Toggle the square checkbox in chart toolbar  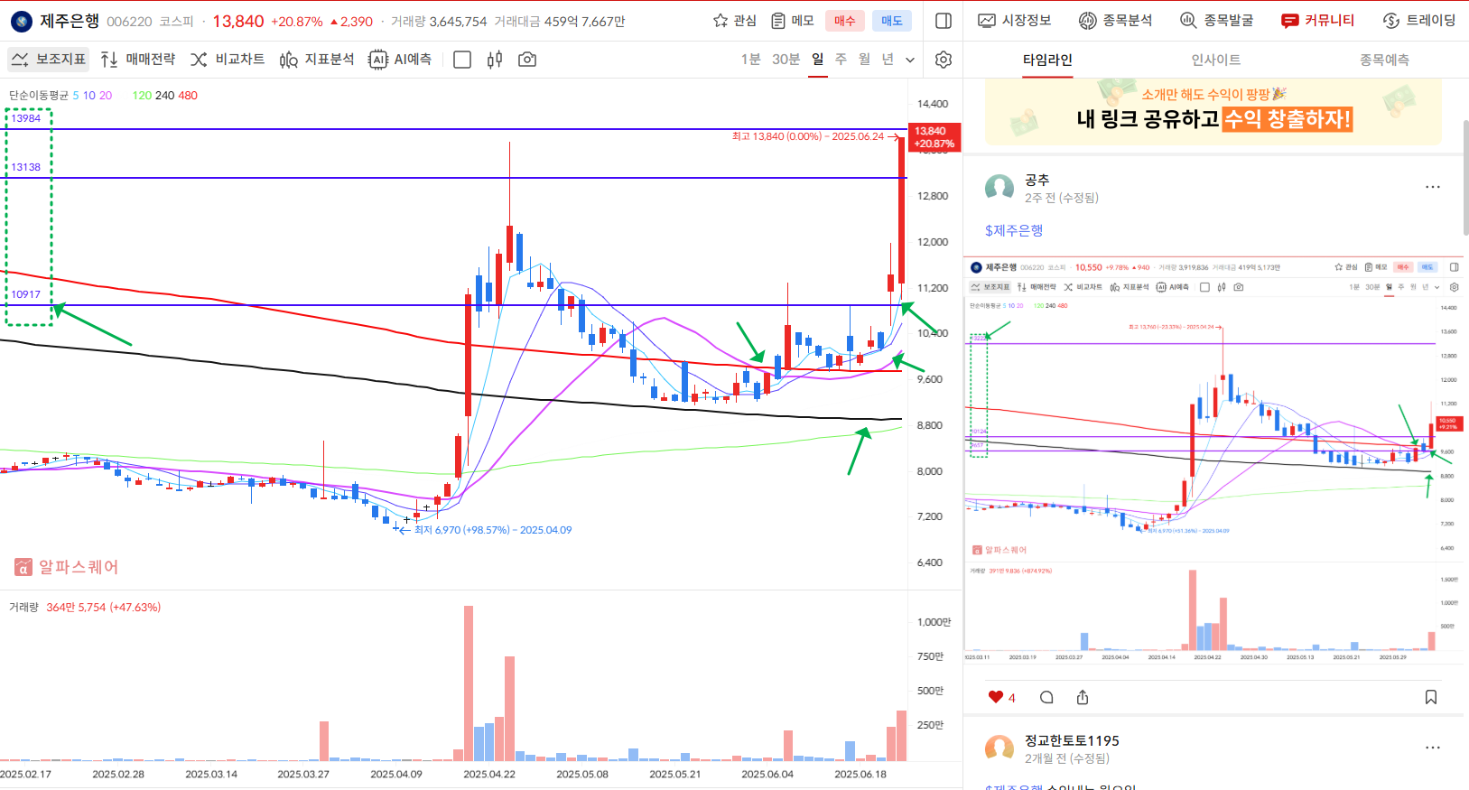tap(462, 60)
